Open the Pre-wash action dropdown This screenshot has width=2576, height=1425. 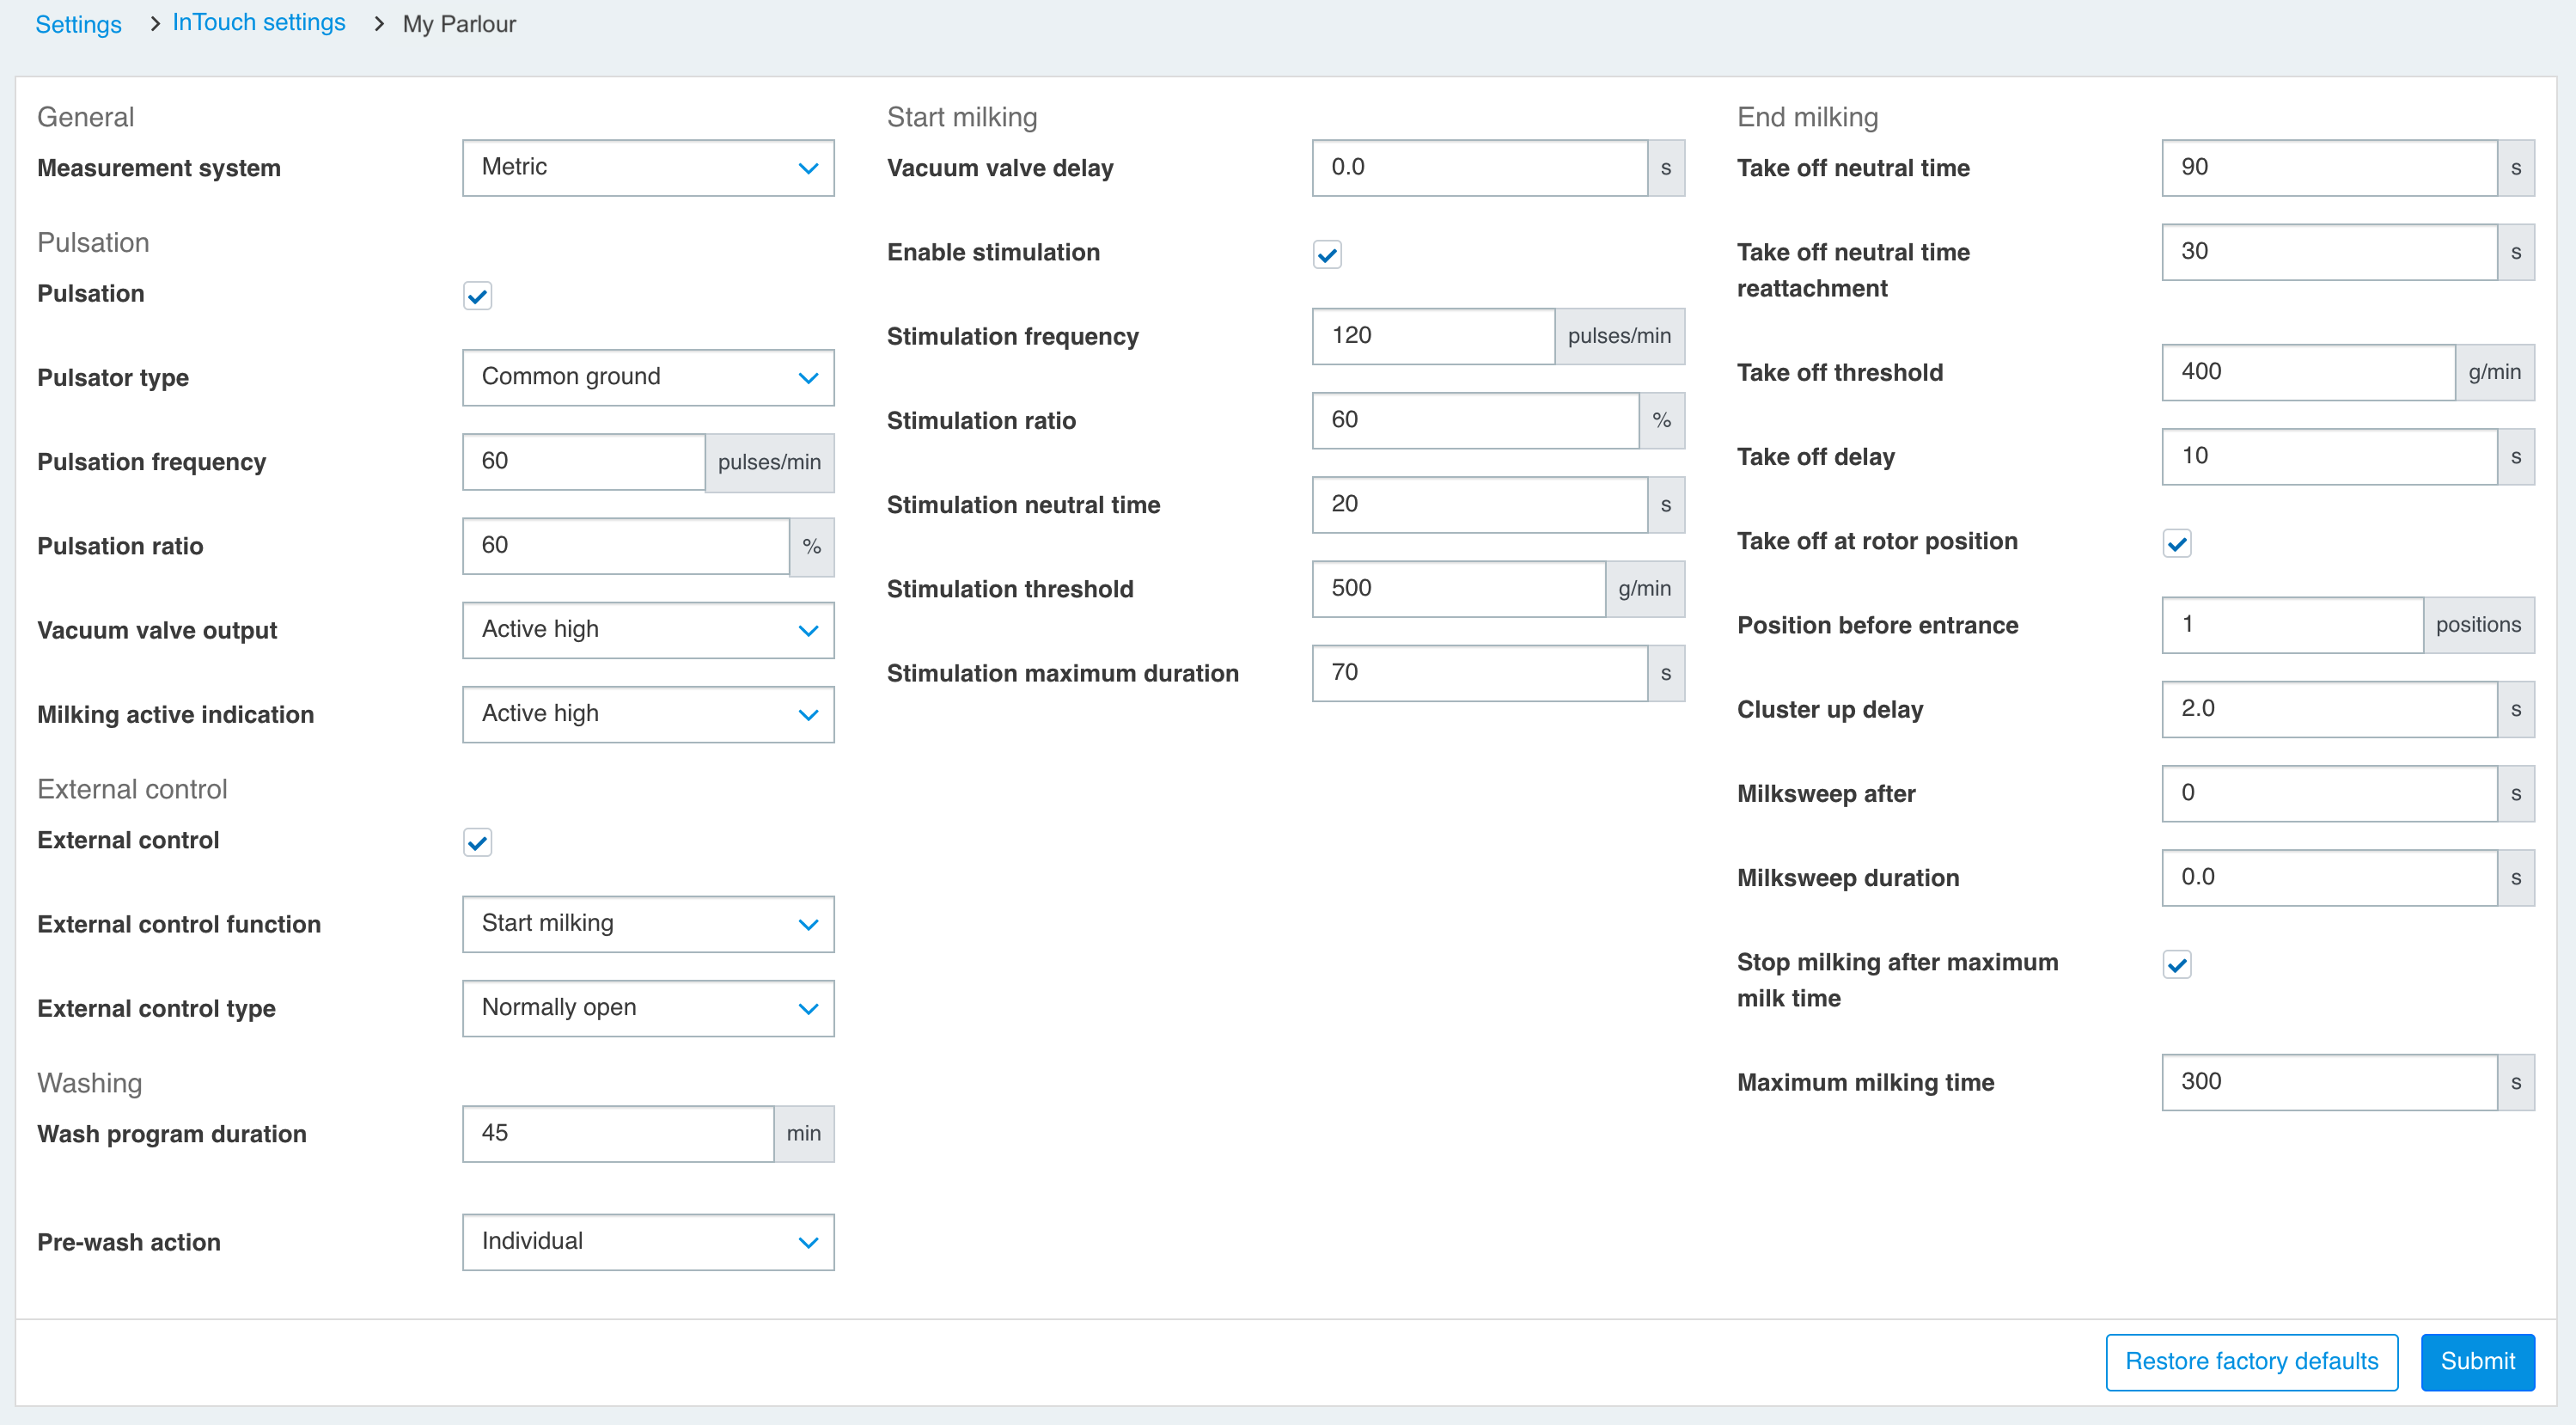(648, 1242)
